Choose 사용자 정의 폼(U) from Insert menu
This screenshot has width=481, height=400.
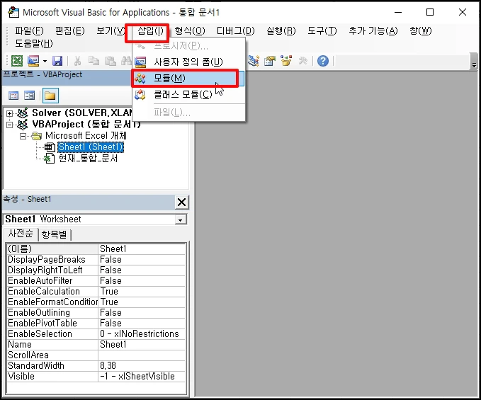click(x=188, y=62)
